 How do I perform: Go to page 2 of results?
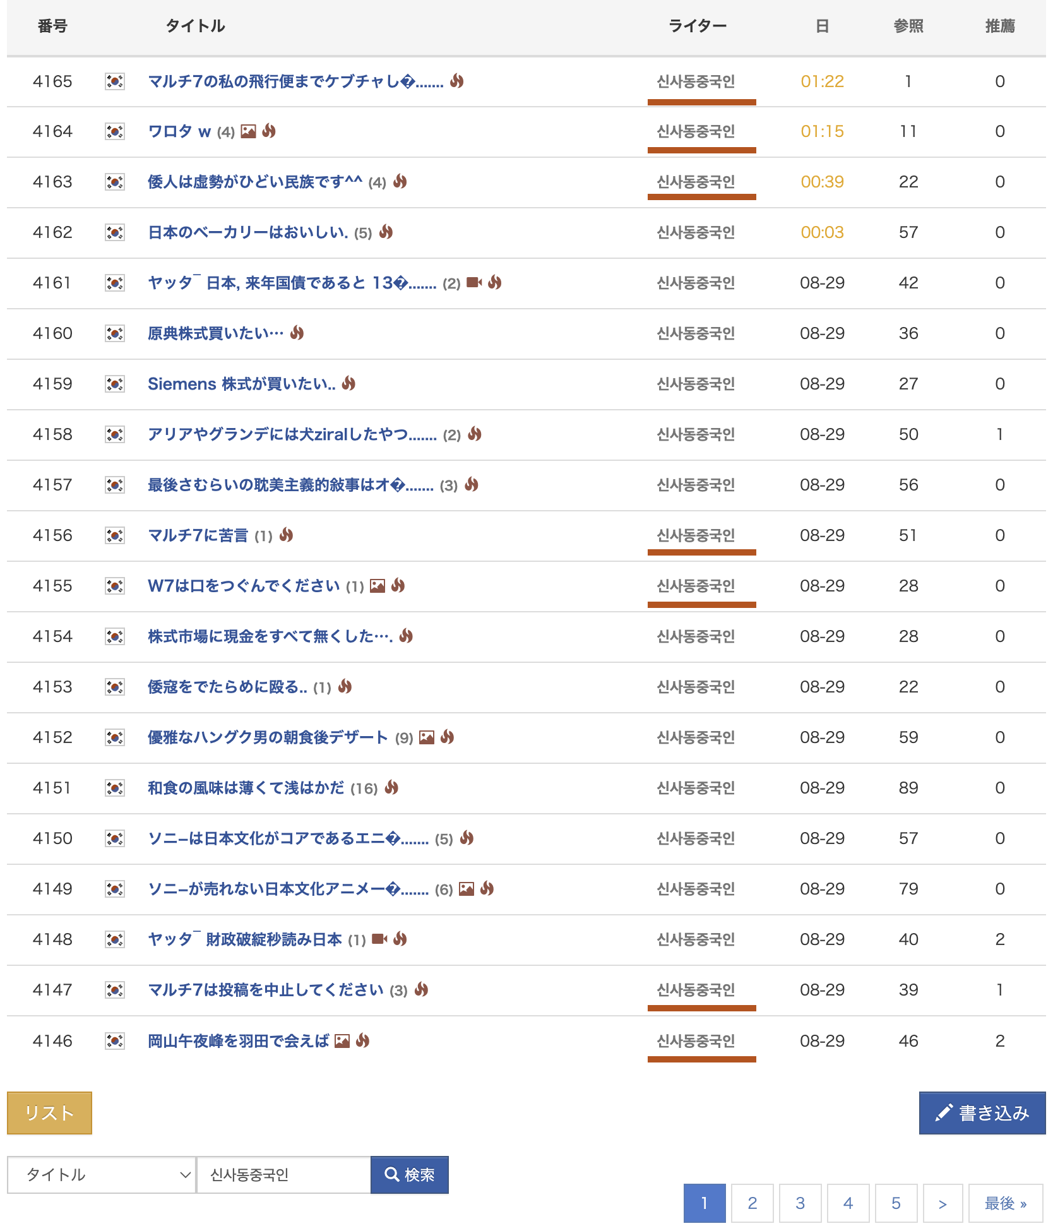(752, 1203)
